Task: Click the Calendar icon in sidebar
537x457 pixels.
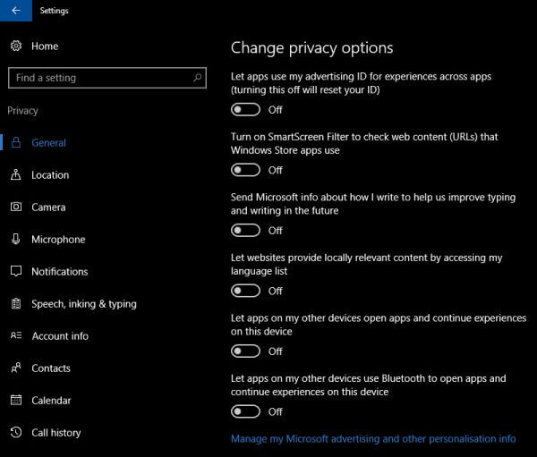Action: pyautogui.click(x=16, y=400)
